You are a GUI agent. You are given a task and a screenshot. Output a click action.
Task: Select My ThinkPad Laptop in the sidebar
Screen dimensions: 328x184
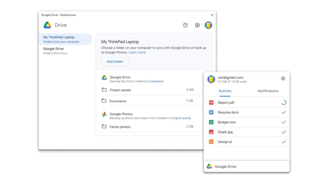(x=58, y=37)
